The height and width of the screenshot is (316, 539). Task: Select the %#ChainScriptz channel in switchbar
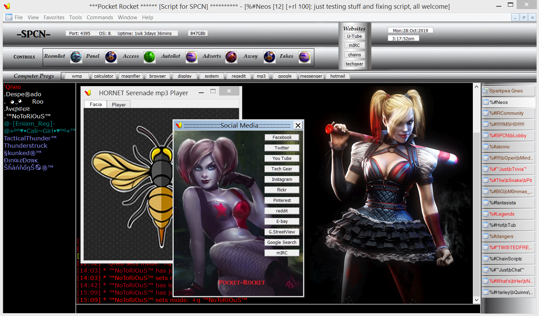[508, 259]
